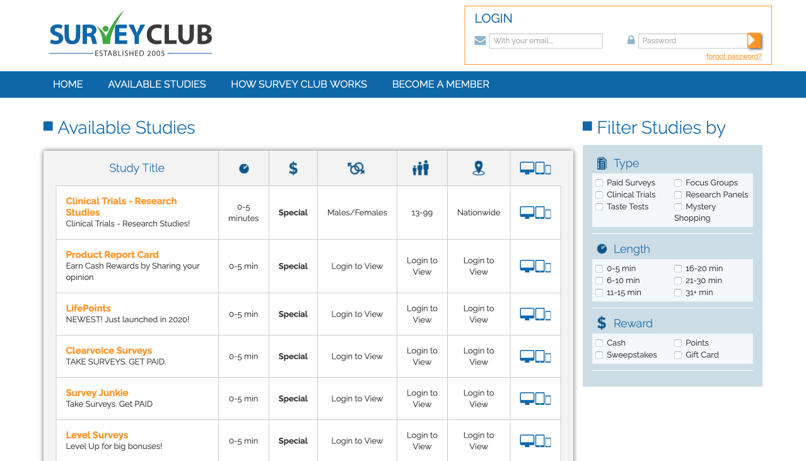Tick the 6-10 min length checkbox
Viewport: 806px width, 461px height.
pos(599,281)
